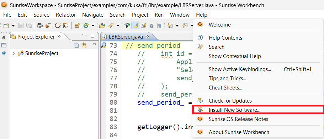Image resolution: width=324 pixels, height=139 pixels.
Task: Click the '// send period' comment on line 73
Action: [x=153, y=45]
